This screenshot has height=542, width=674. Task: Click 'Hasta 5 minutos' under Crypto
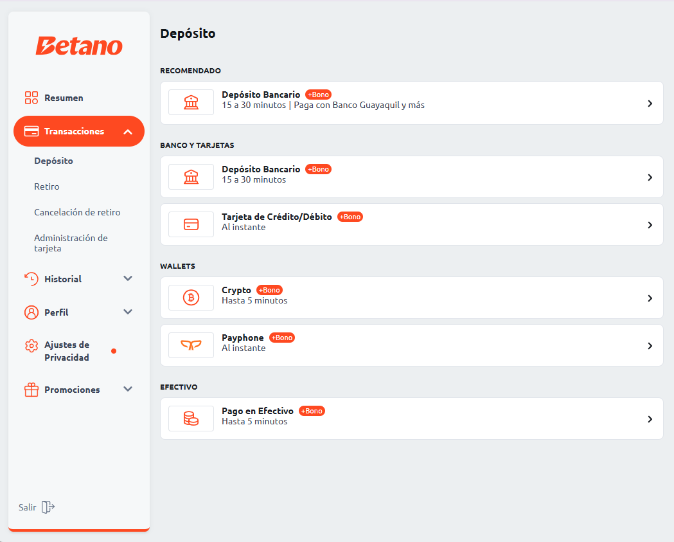click(254, 301)
